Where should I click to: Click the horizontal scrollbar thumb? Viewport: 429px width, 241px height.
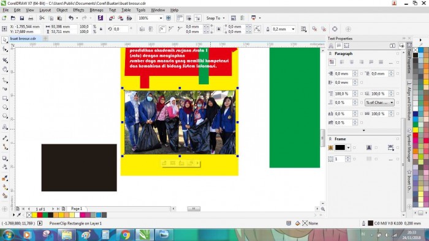[x=194, y=209]
